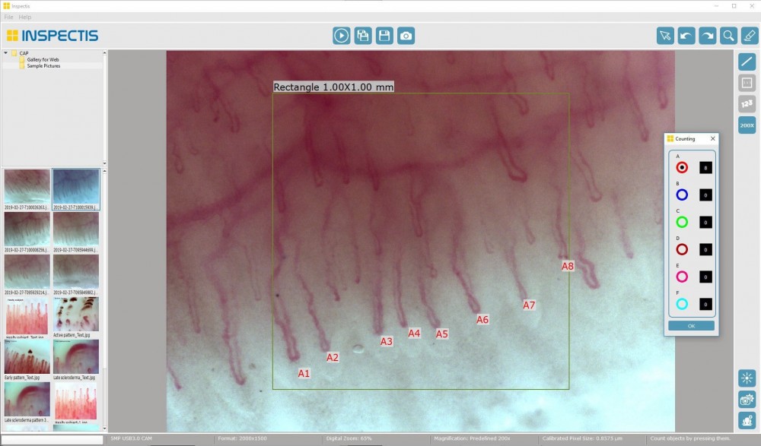Collapse the CAP folder tree
Screen dimensions: 761x446
coord(5,53)
